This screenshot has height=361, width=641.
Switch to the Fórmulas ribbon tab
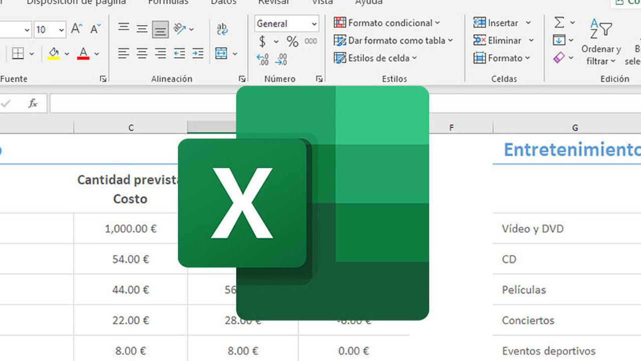pyautogui.click(x=168, y=3)
